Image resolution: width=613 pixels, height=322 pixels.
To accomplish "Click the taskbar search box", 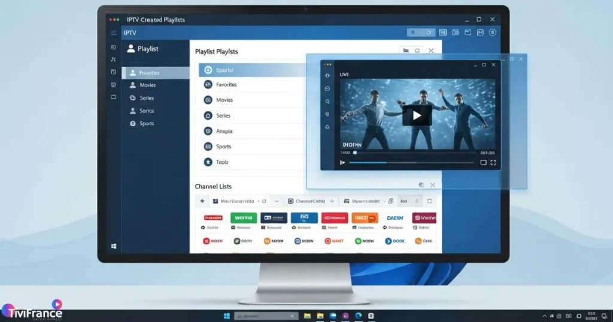I will (266, 316).
